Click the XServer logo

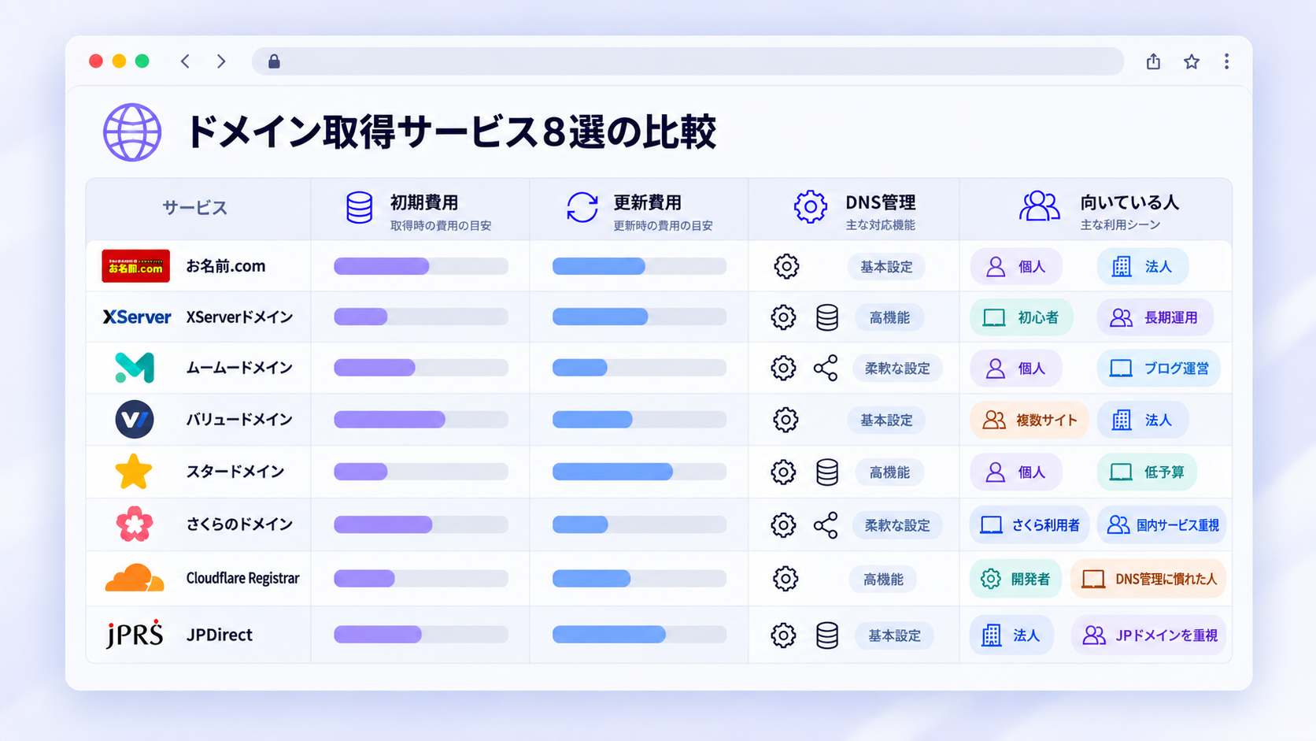(137, 317)
